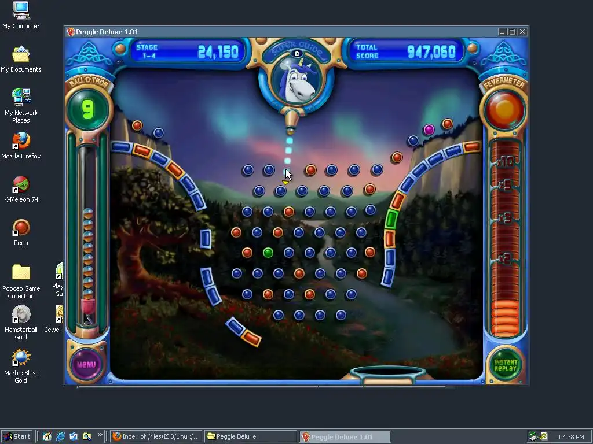Click the Start button
This screenshot has height=444, width=593.
tap(17, 436)
